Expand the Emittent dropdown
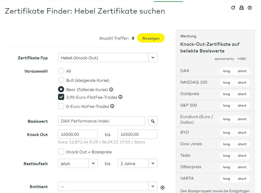 pos(153,186)
